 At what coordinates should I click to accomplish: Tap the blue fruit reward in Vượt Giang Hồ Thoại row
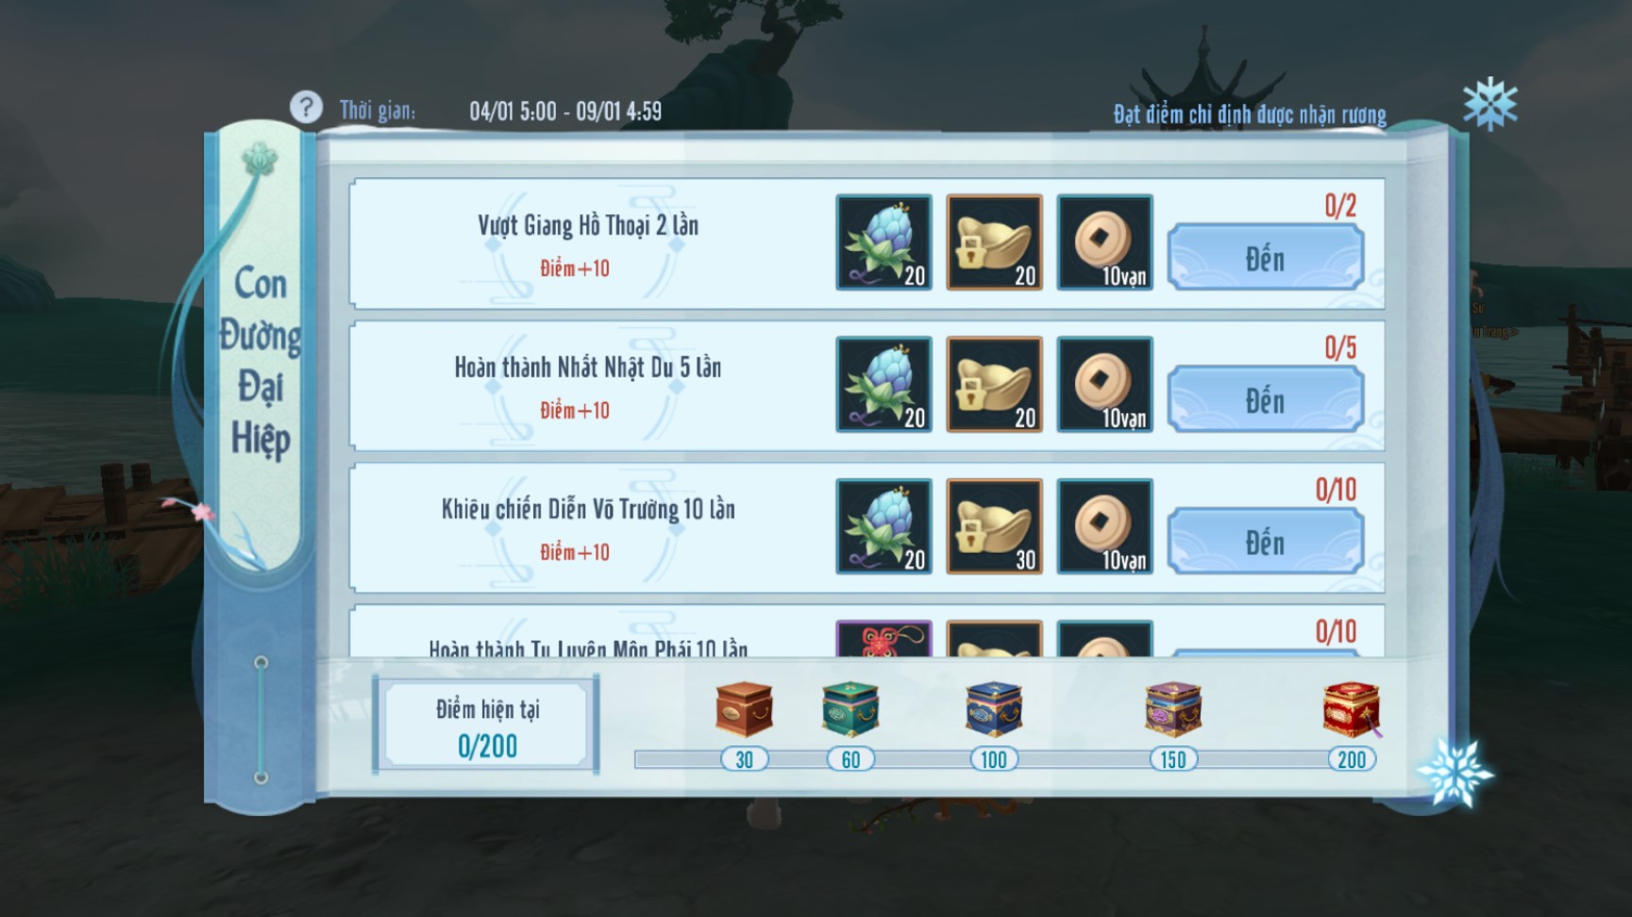tap(883, 242)
